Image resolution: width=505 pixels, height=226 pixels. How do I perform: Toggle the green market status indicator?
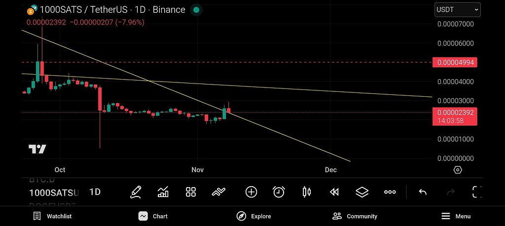tap(196, 10)
